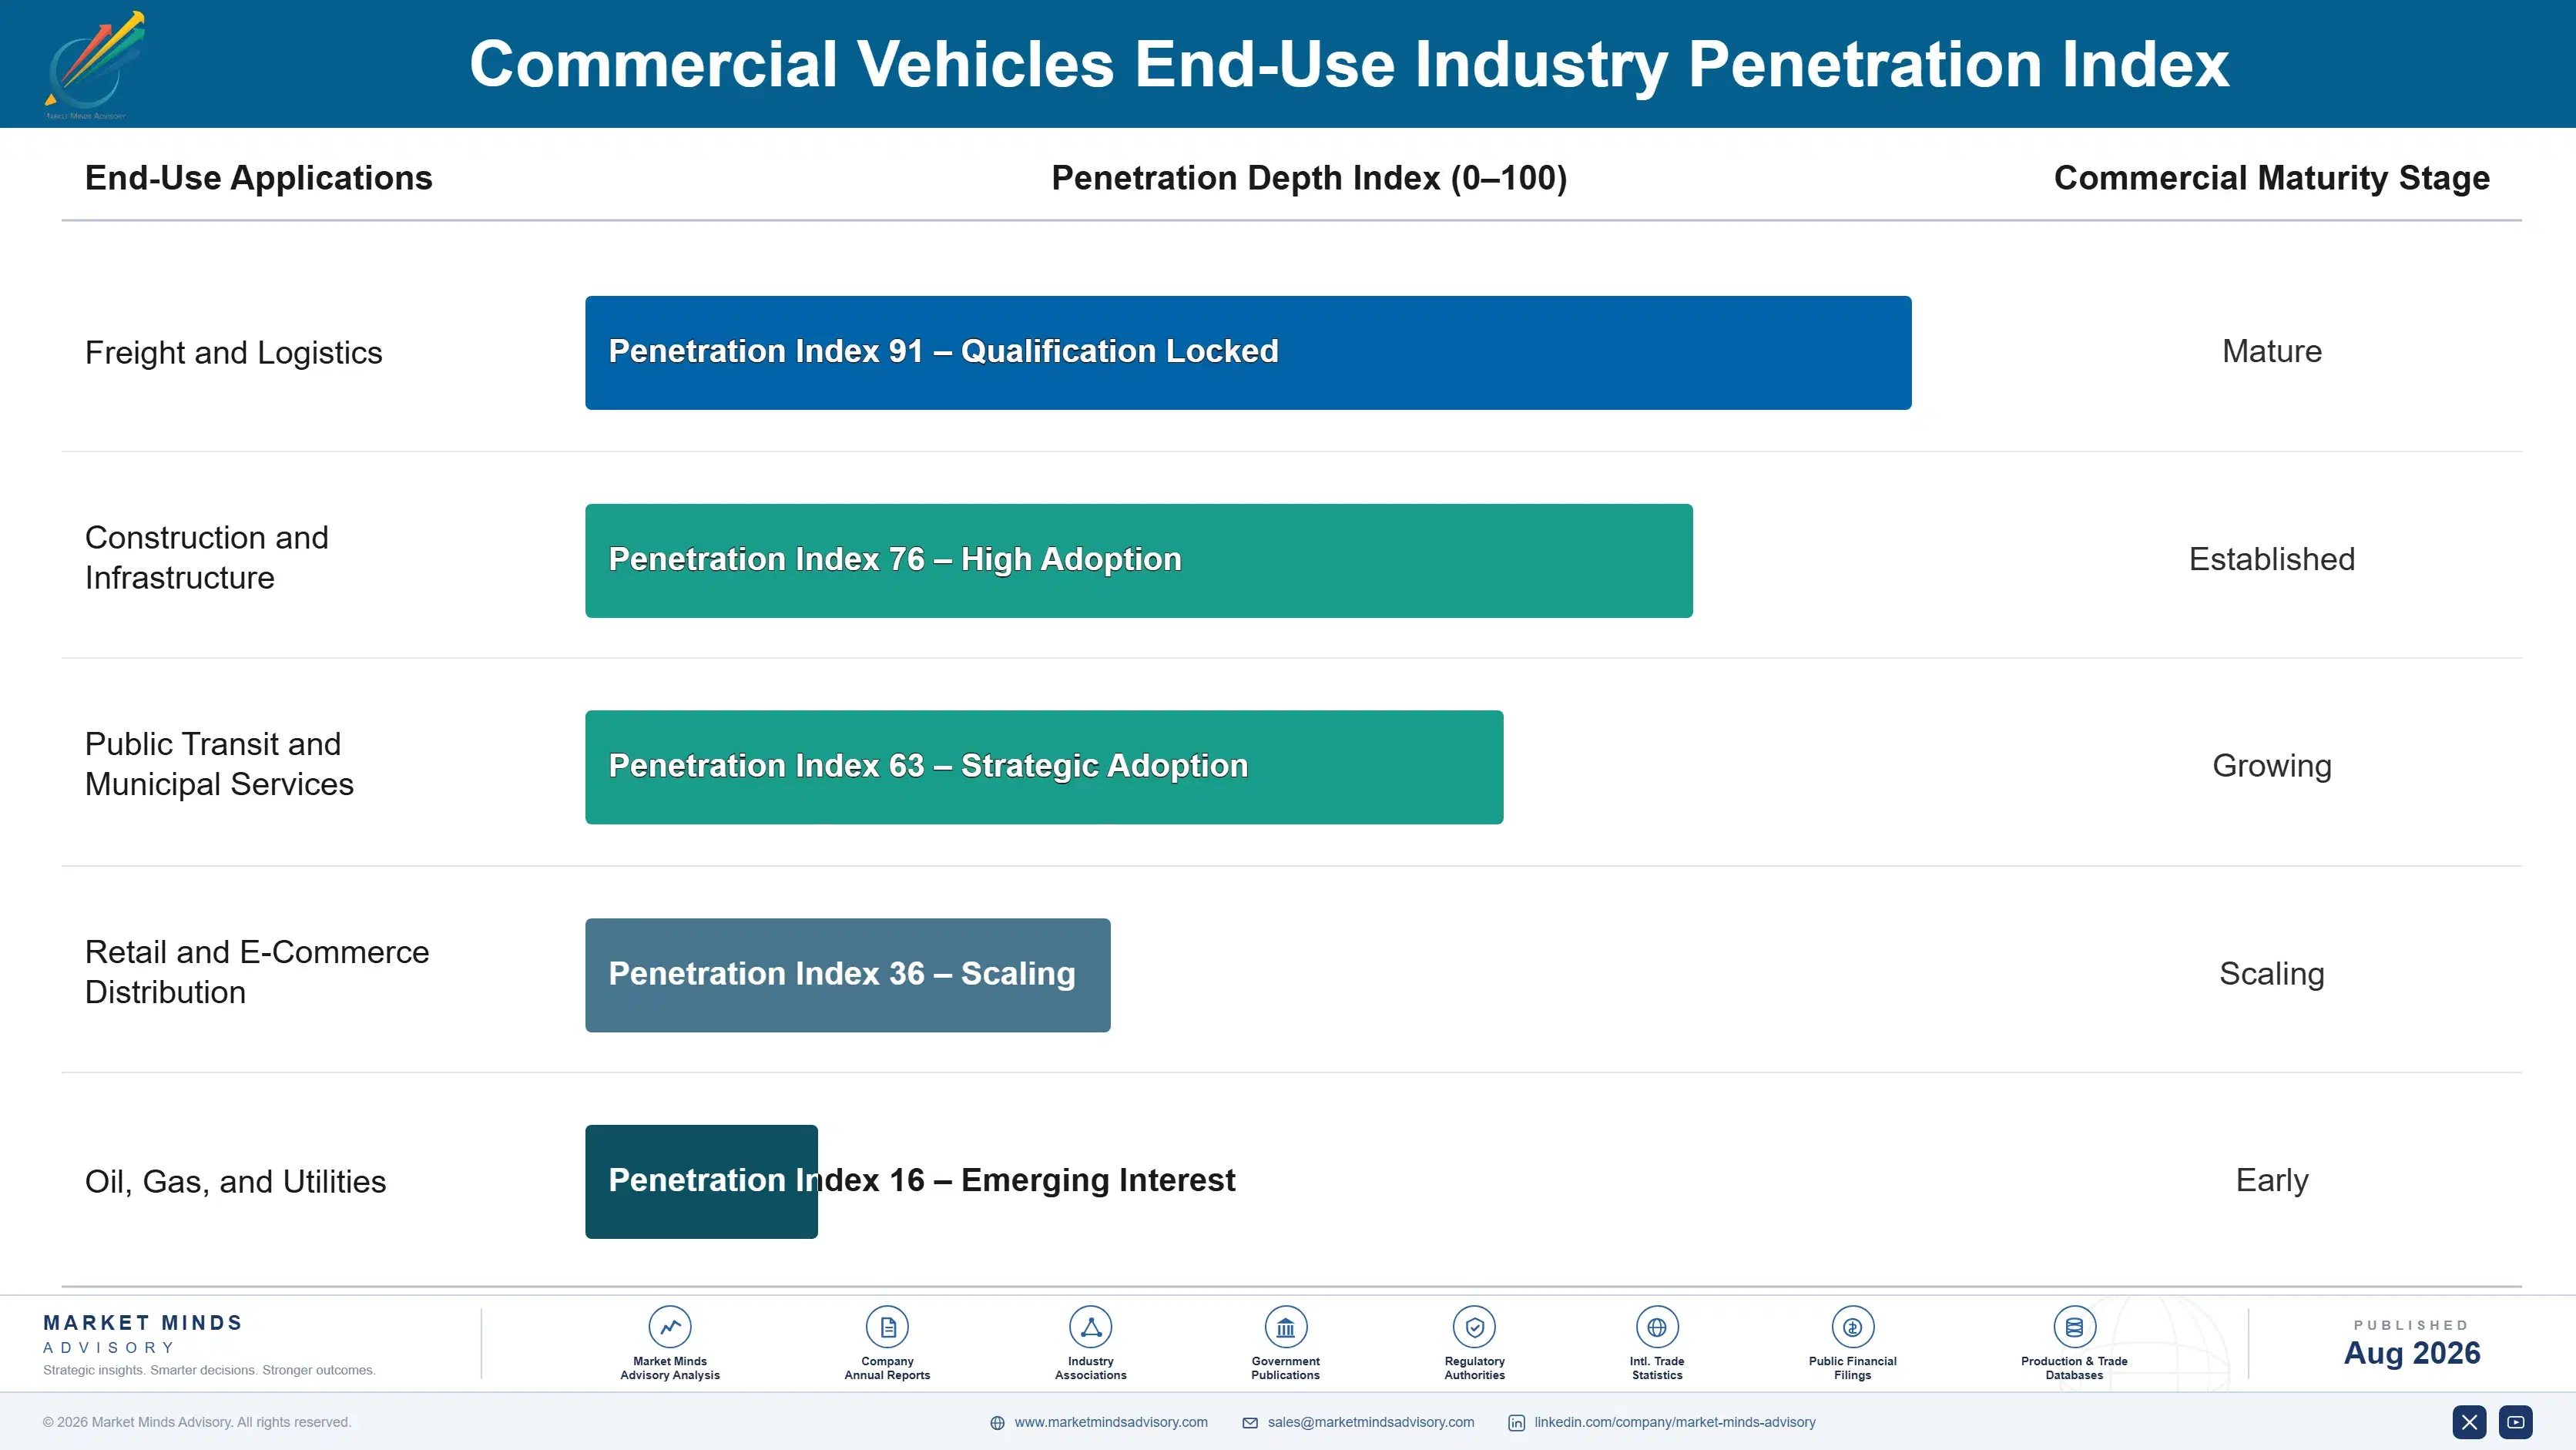
Task: Click the Scaling value in maturity column
Action: (x=2272, y=974)
